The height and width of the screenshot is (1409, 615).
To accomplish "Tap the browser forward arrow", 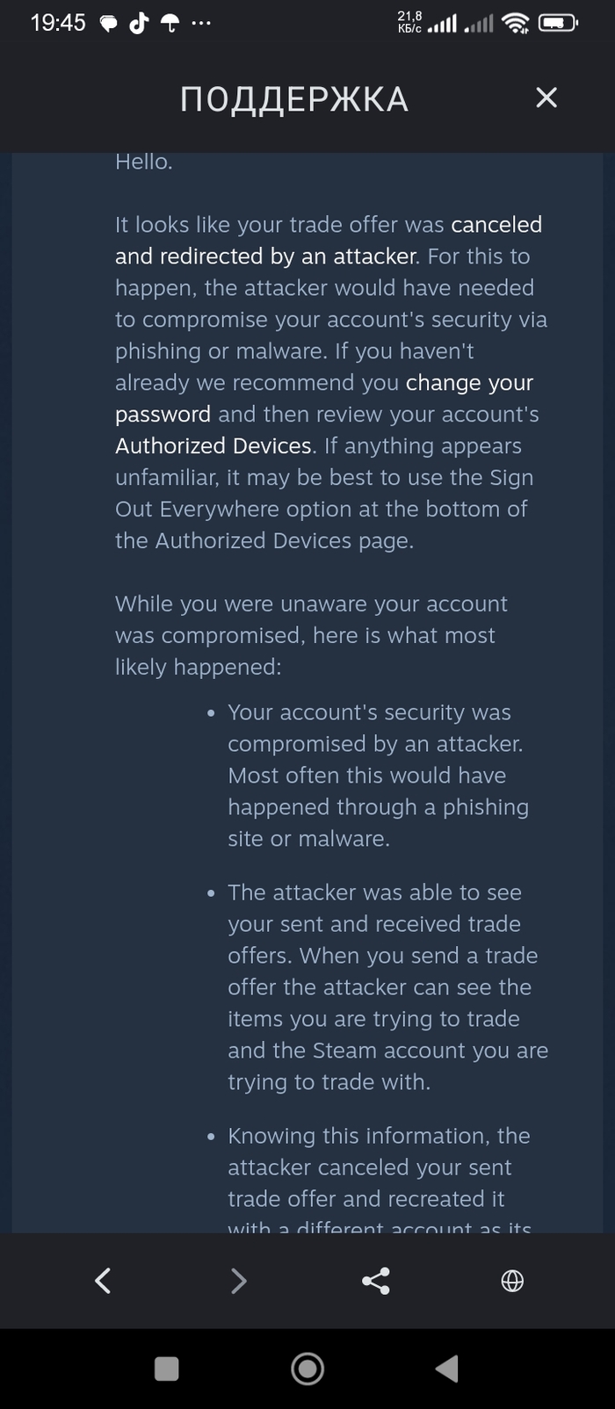I will click(238, 1281).
